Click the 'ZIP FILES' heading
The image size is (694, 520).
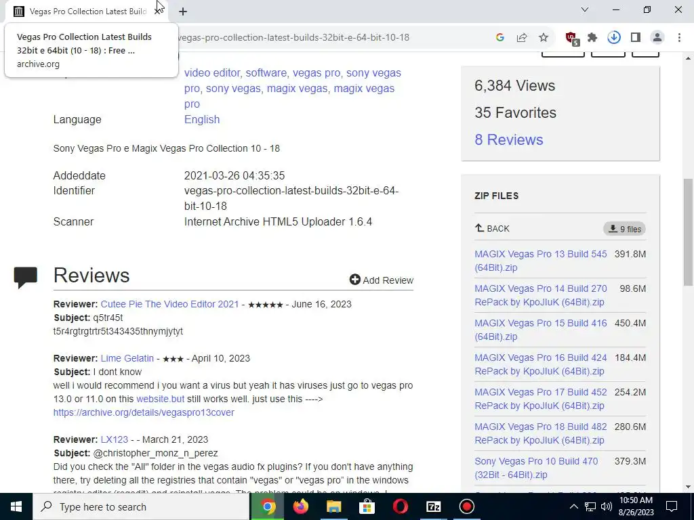click(496, 196)
